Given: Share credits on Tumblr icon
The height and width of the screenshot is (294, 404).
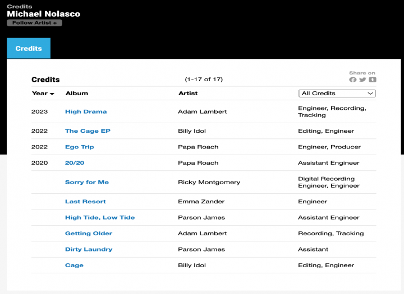Looking at the screenshot, I should 373,80.
